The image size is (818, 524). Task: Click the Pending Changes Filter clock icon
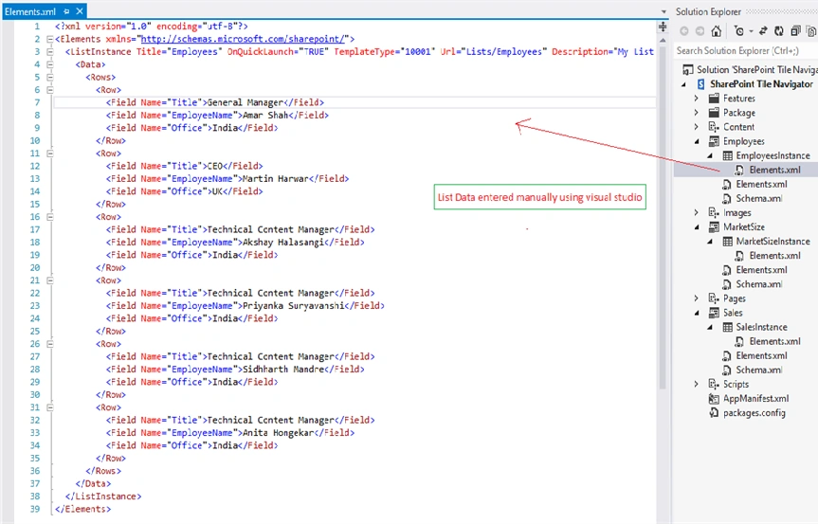pos(738,31)
